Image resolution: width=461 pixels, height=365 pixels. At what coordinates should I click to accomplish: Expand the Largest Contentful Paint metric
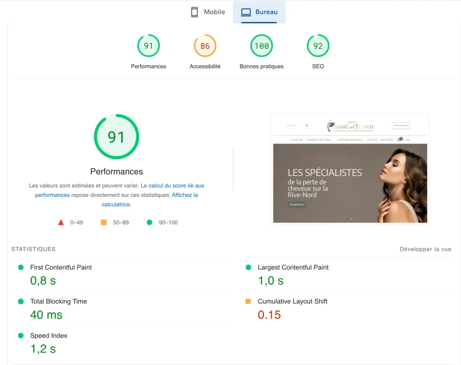[293, 267]
